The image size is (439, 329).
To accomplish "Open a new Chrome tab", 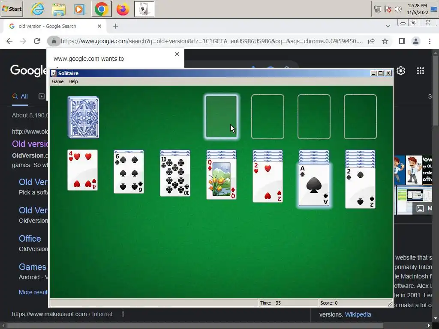I will pos(116,26).
